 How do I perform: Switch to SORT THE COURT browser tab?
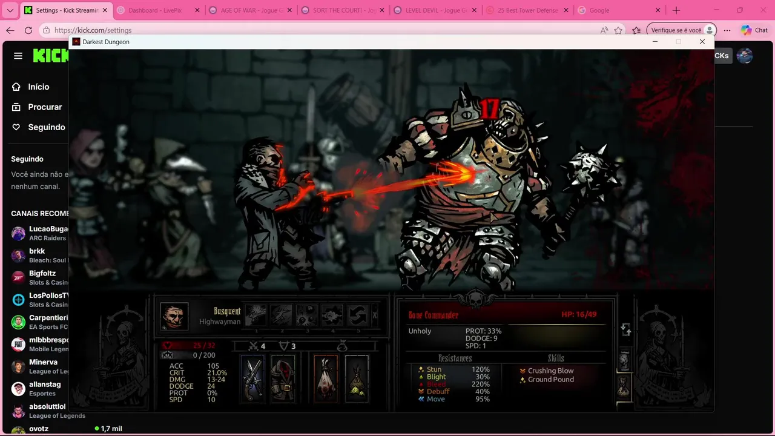coord(342,10)
